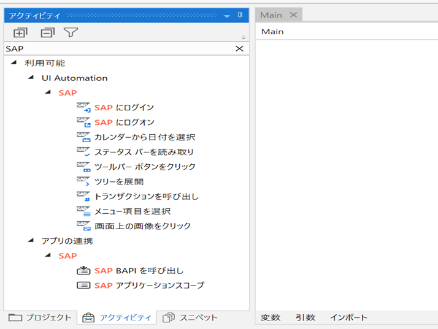Click the SAP にログイン activity icon

[x=83, y=107]
